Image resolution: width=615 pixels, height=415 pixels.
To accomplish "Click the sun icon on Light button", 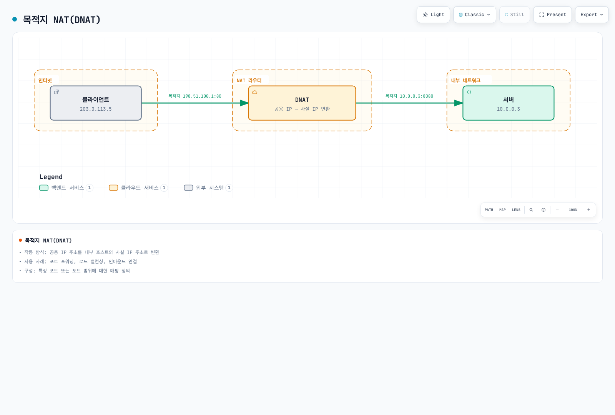I will (425, 15).
